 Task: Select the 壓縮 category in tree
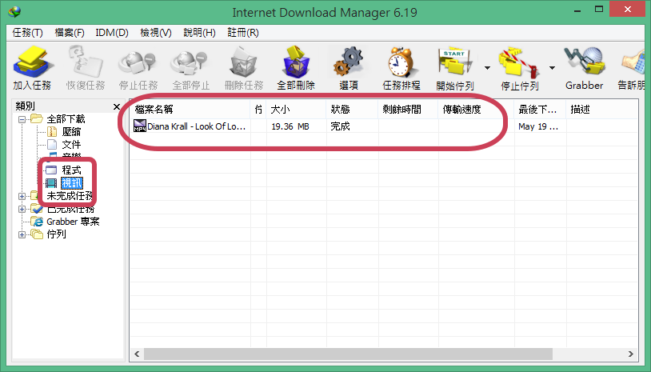click(71, 132)
